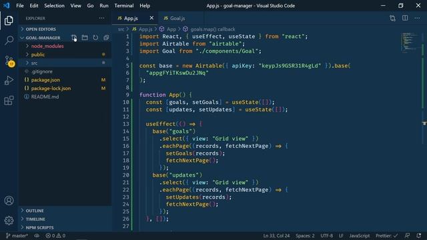Screen dimensions: 427x240
Task: Click the apiKey string on line 5
Action: click(290, 65)
